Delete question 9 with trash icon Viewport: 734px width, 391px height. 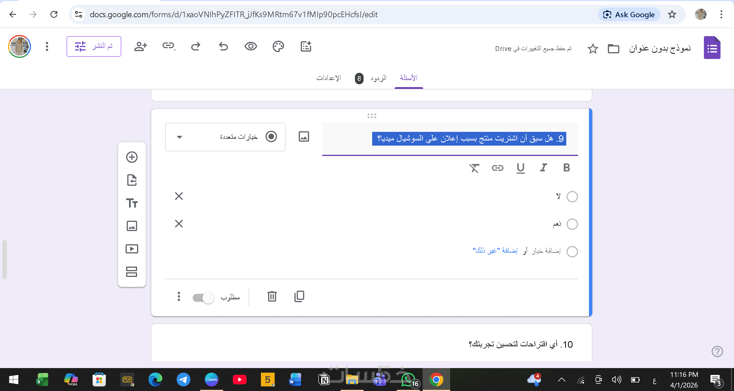pyautogui.click(x=272, y=296)
